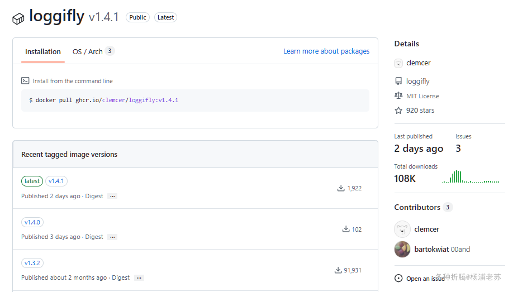Open the loggifly repository link

pos(418,81)
